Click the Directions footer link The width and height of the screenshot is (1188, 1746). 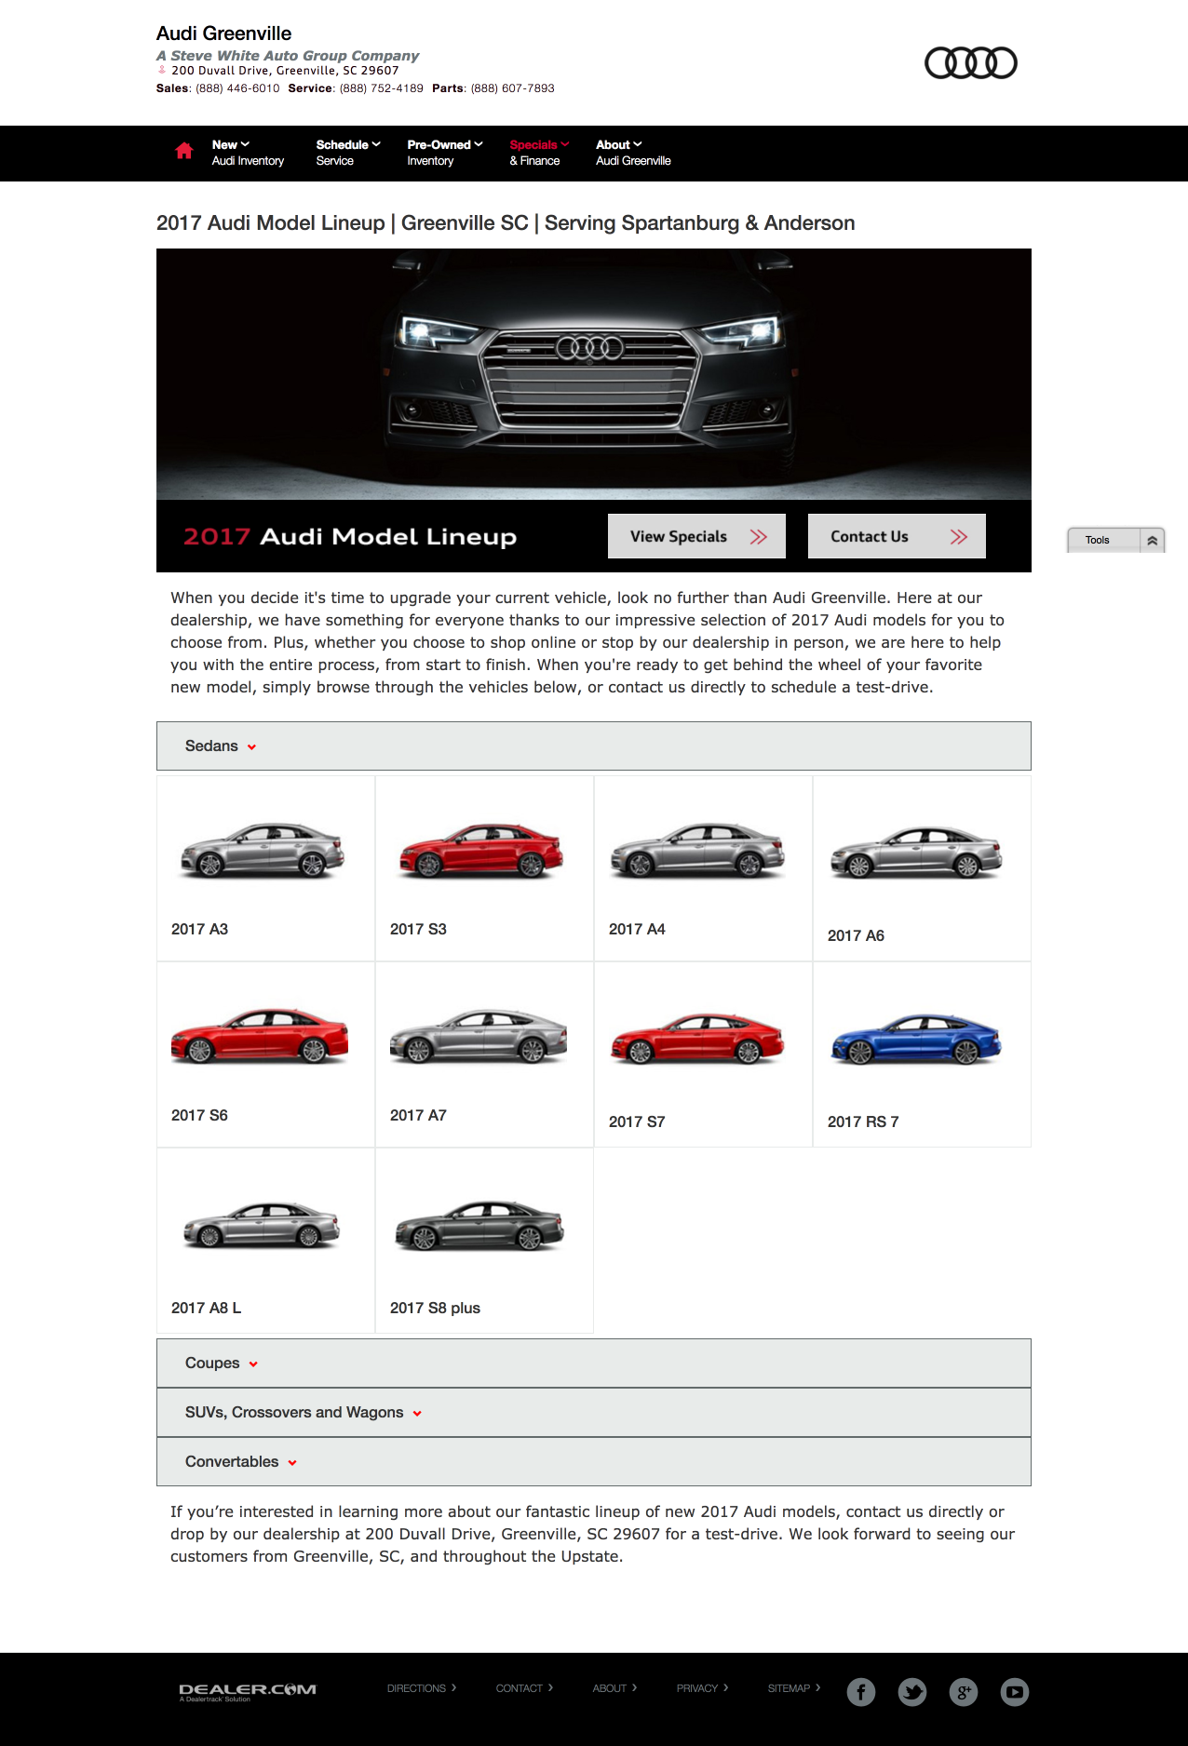point(422,1688)
